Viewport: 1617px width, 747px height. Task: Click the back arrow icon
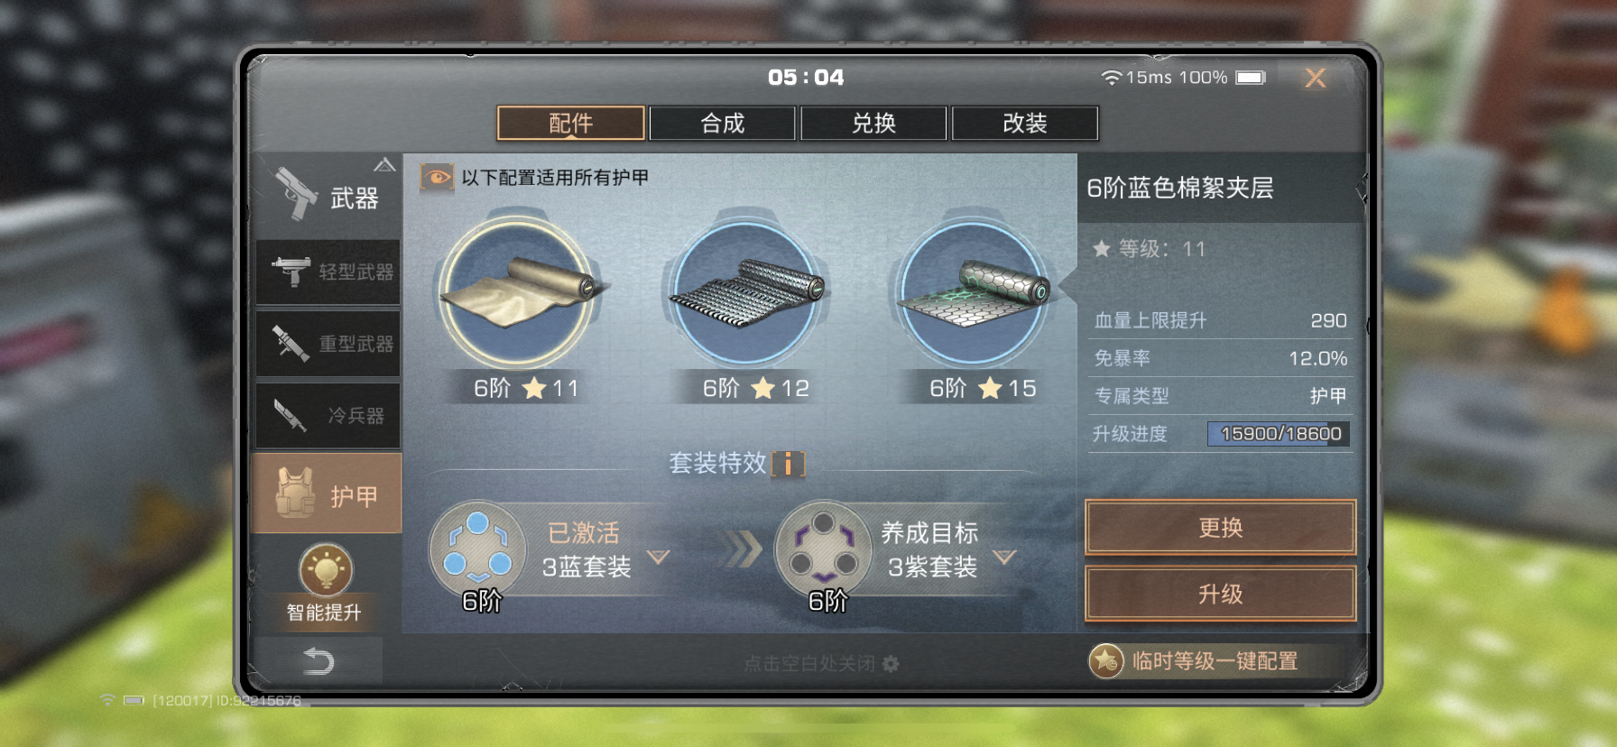[318, 661]
